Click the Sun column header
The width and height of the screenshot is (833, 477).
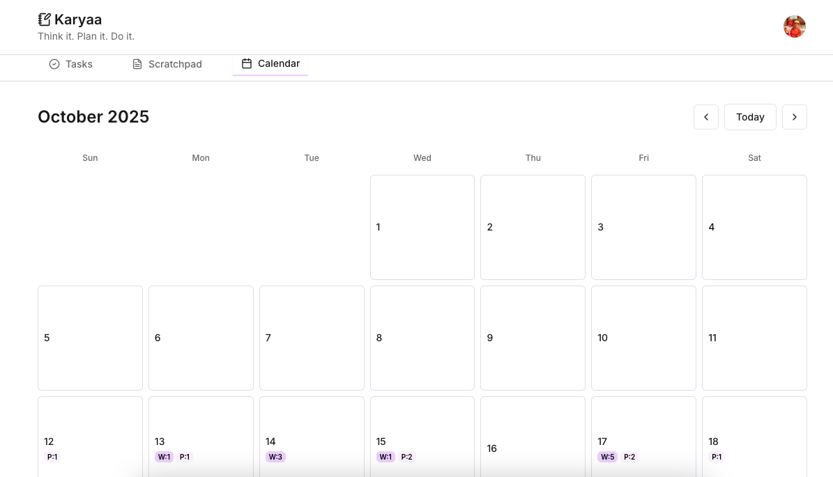(x=91, y=158)
